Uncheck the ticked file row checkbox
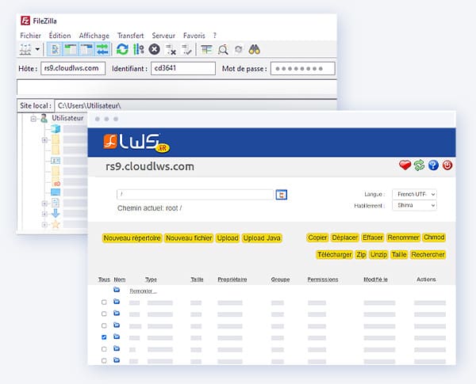Image resolution: width=476 pixels, height=384 pixels. [x=104, y=337]
